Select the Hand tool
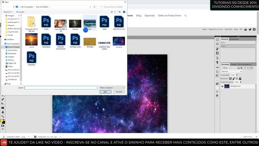Image resolution: width=259 pixels, height=146 pixels. click(3, 112)
